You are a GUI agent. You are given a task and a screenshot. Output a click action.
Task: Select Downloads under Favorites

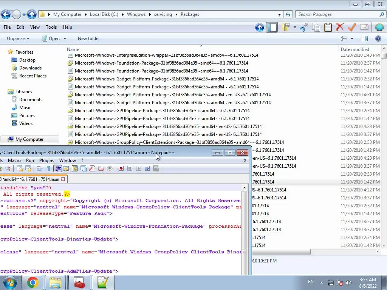tap(30, 68)
